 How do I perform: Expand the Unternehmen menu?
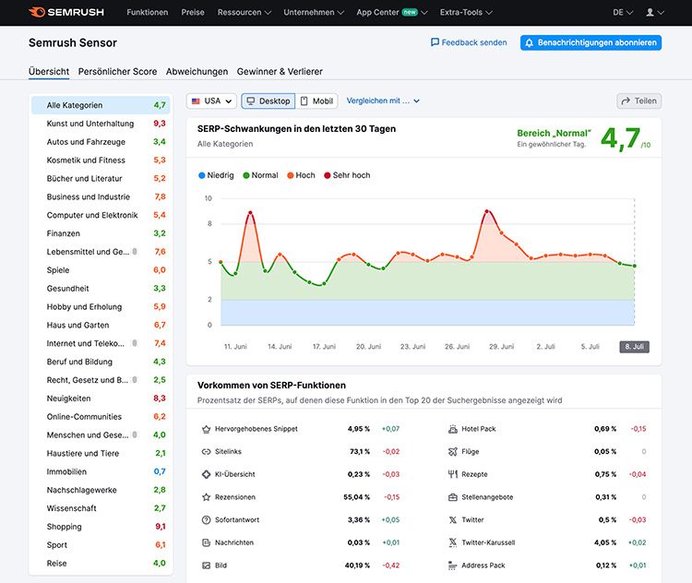click(x=314, y=12)
